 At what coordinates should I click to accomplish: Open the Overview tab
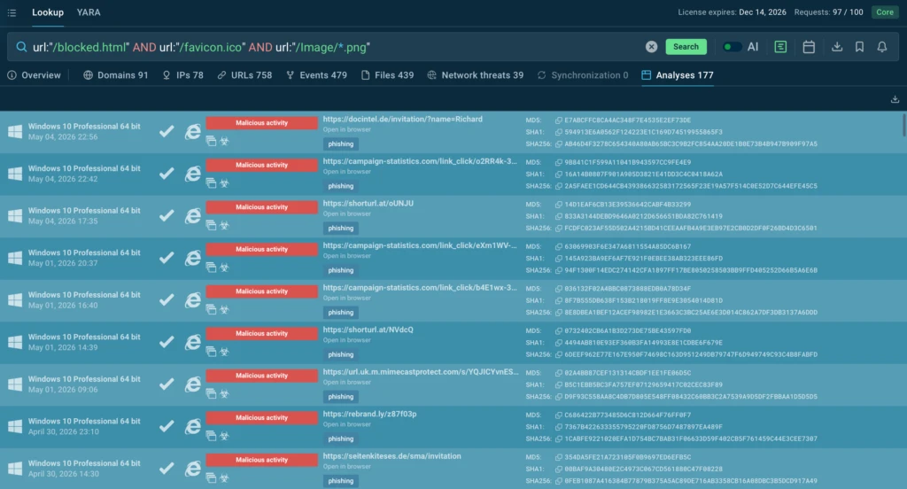point(35,75)
